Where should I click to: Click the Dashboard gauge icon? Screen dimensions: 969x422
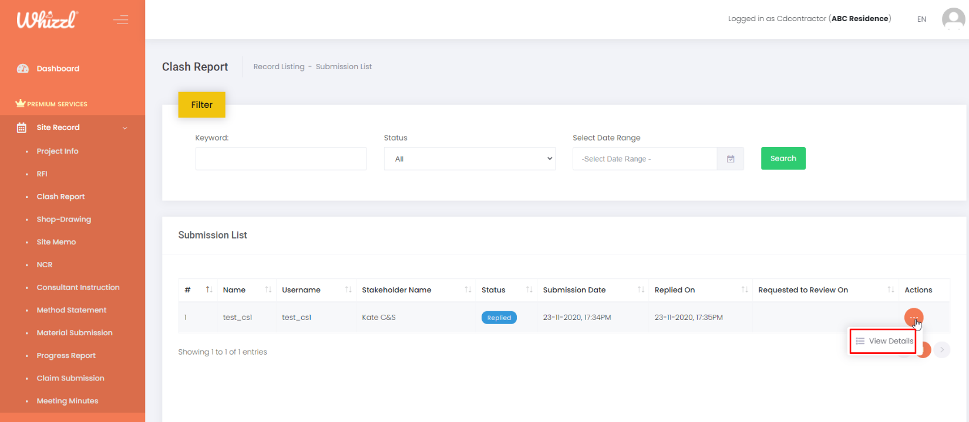coord(23,69)
